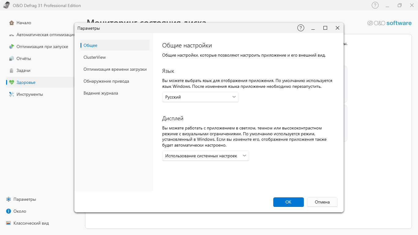418x235 pixels.
Task: Close the Параметры dialog
Action: [x=338, y=28]
